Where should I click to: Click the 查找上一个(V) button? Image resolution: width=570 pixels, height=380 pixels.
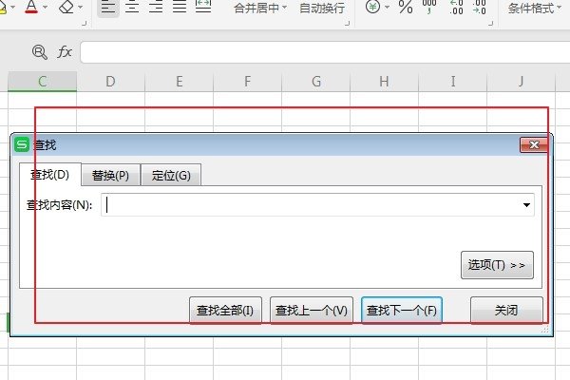[x=312, y=311]
